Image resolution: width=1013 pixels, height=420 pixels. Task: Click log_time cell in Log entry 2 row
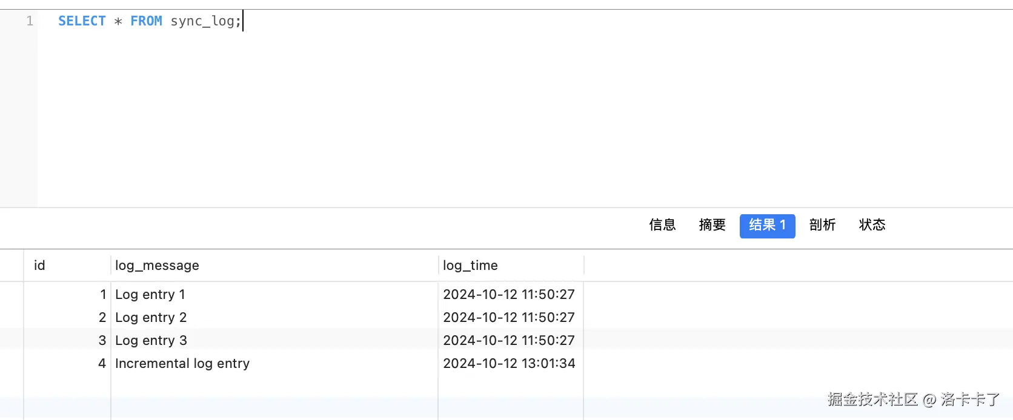click(509, 318)
